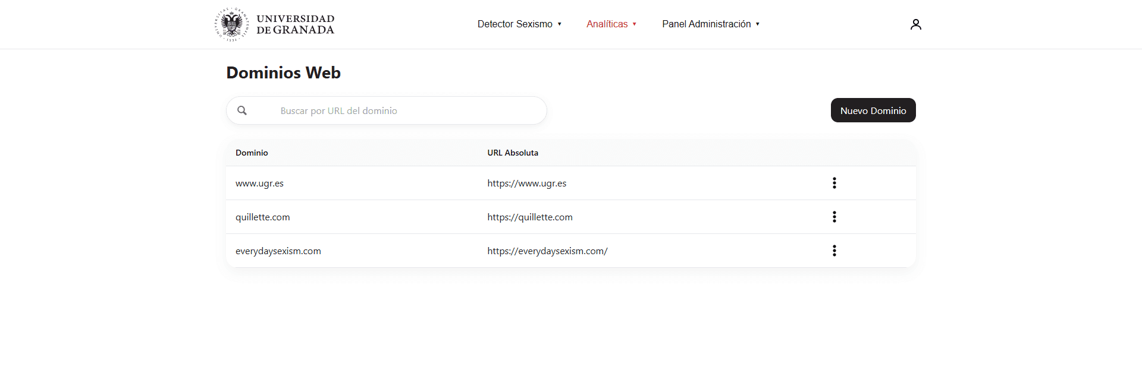Open options menu for everydaysexism.com row

[834, 251]
